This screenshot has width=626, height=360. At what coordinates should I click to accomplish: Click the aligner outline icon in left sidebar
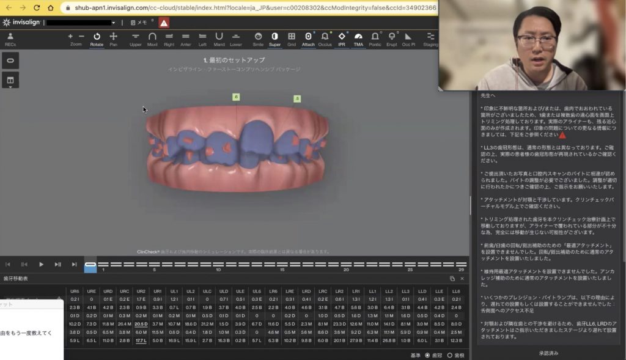tap(10, 61)
